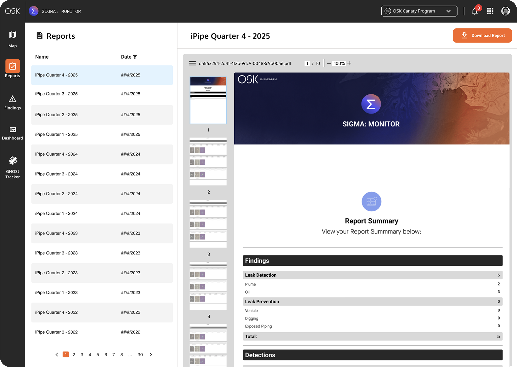Click the Name column header
The height and width of the screenshot is (367, 517).
pyautogui.click(x=42, y=57)
